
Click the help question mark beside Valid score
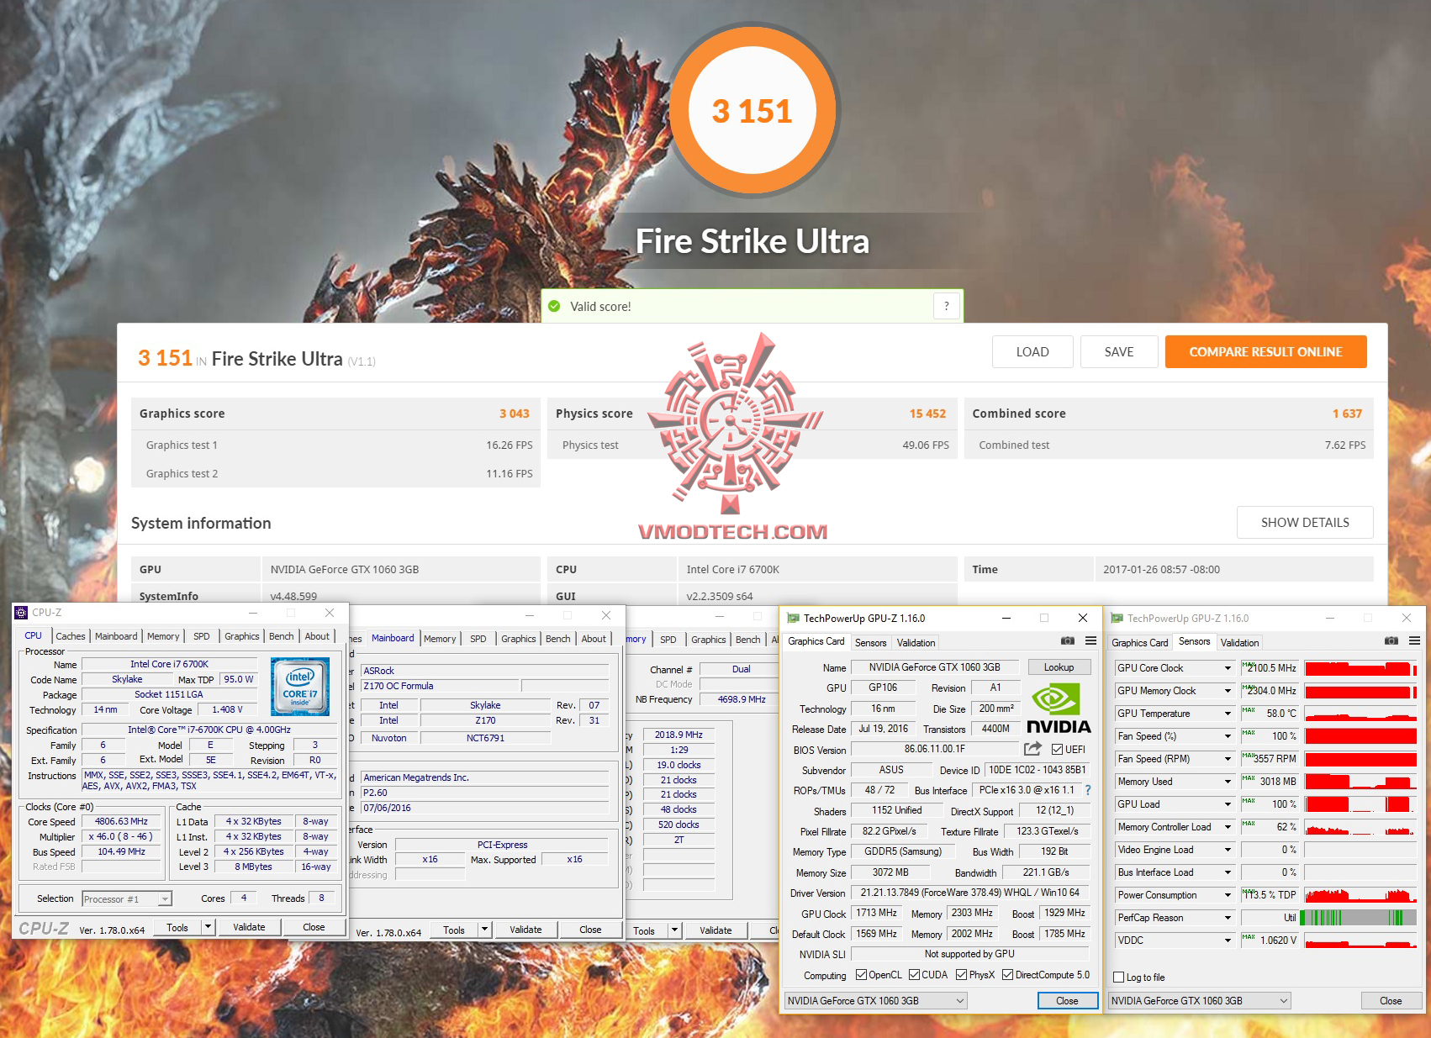[947, 306]
